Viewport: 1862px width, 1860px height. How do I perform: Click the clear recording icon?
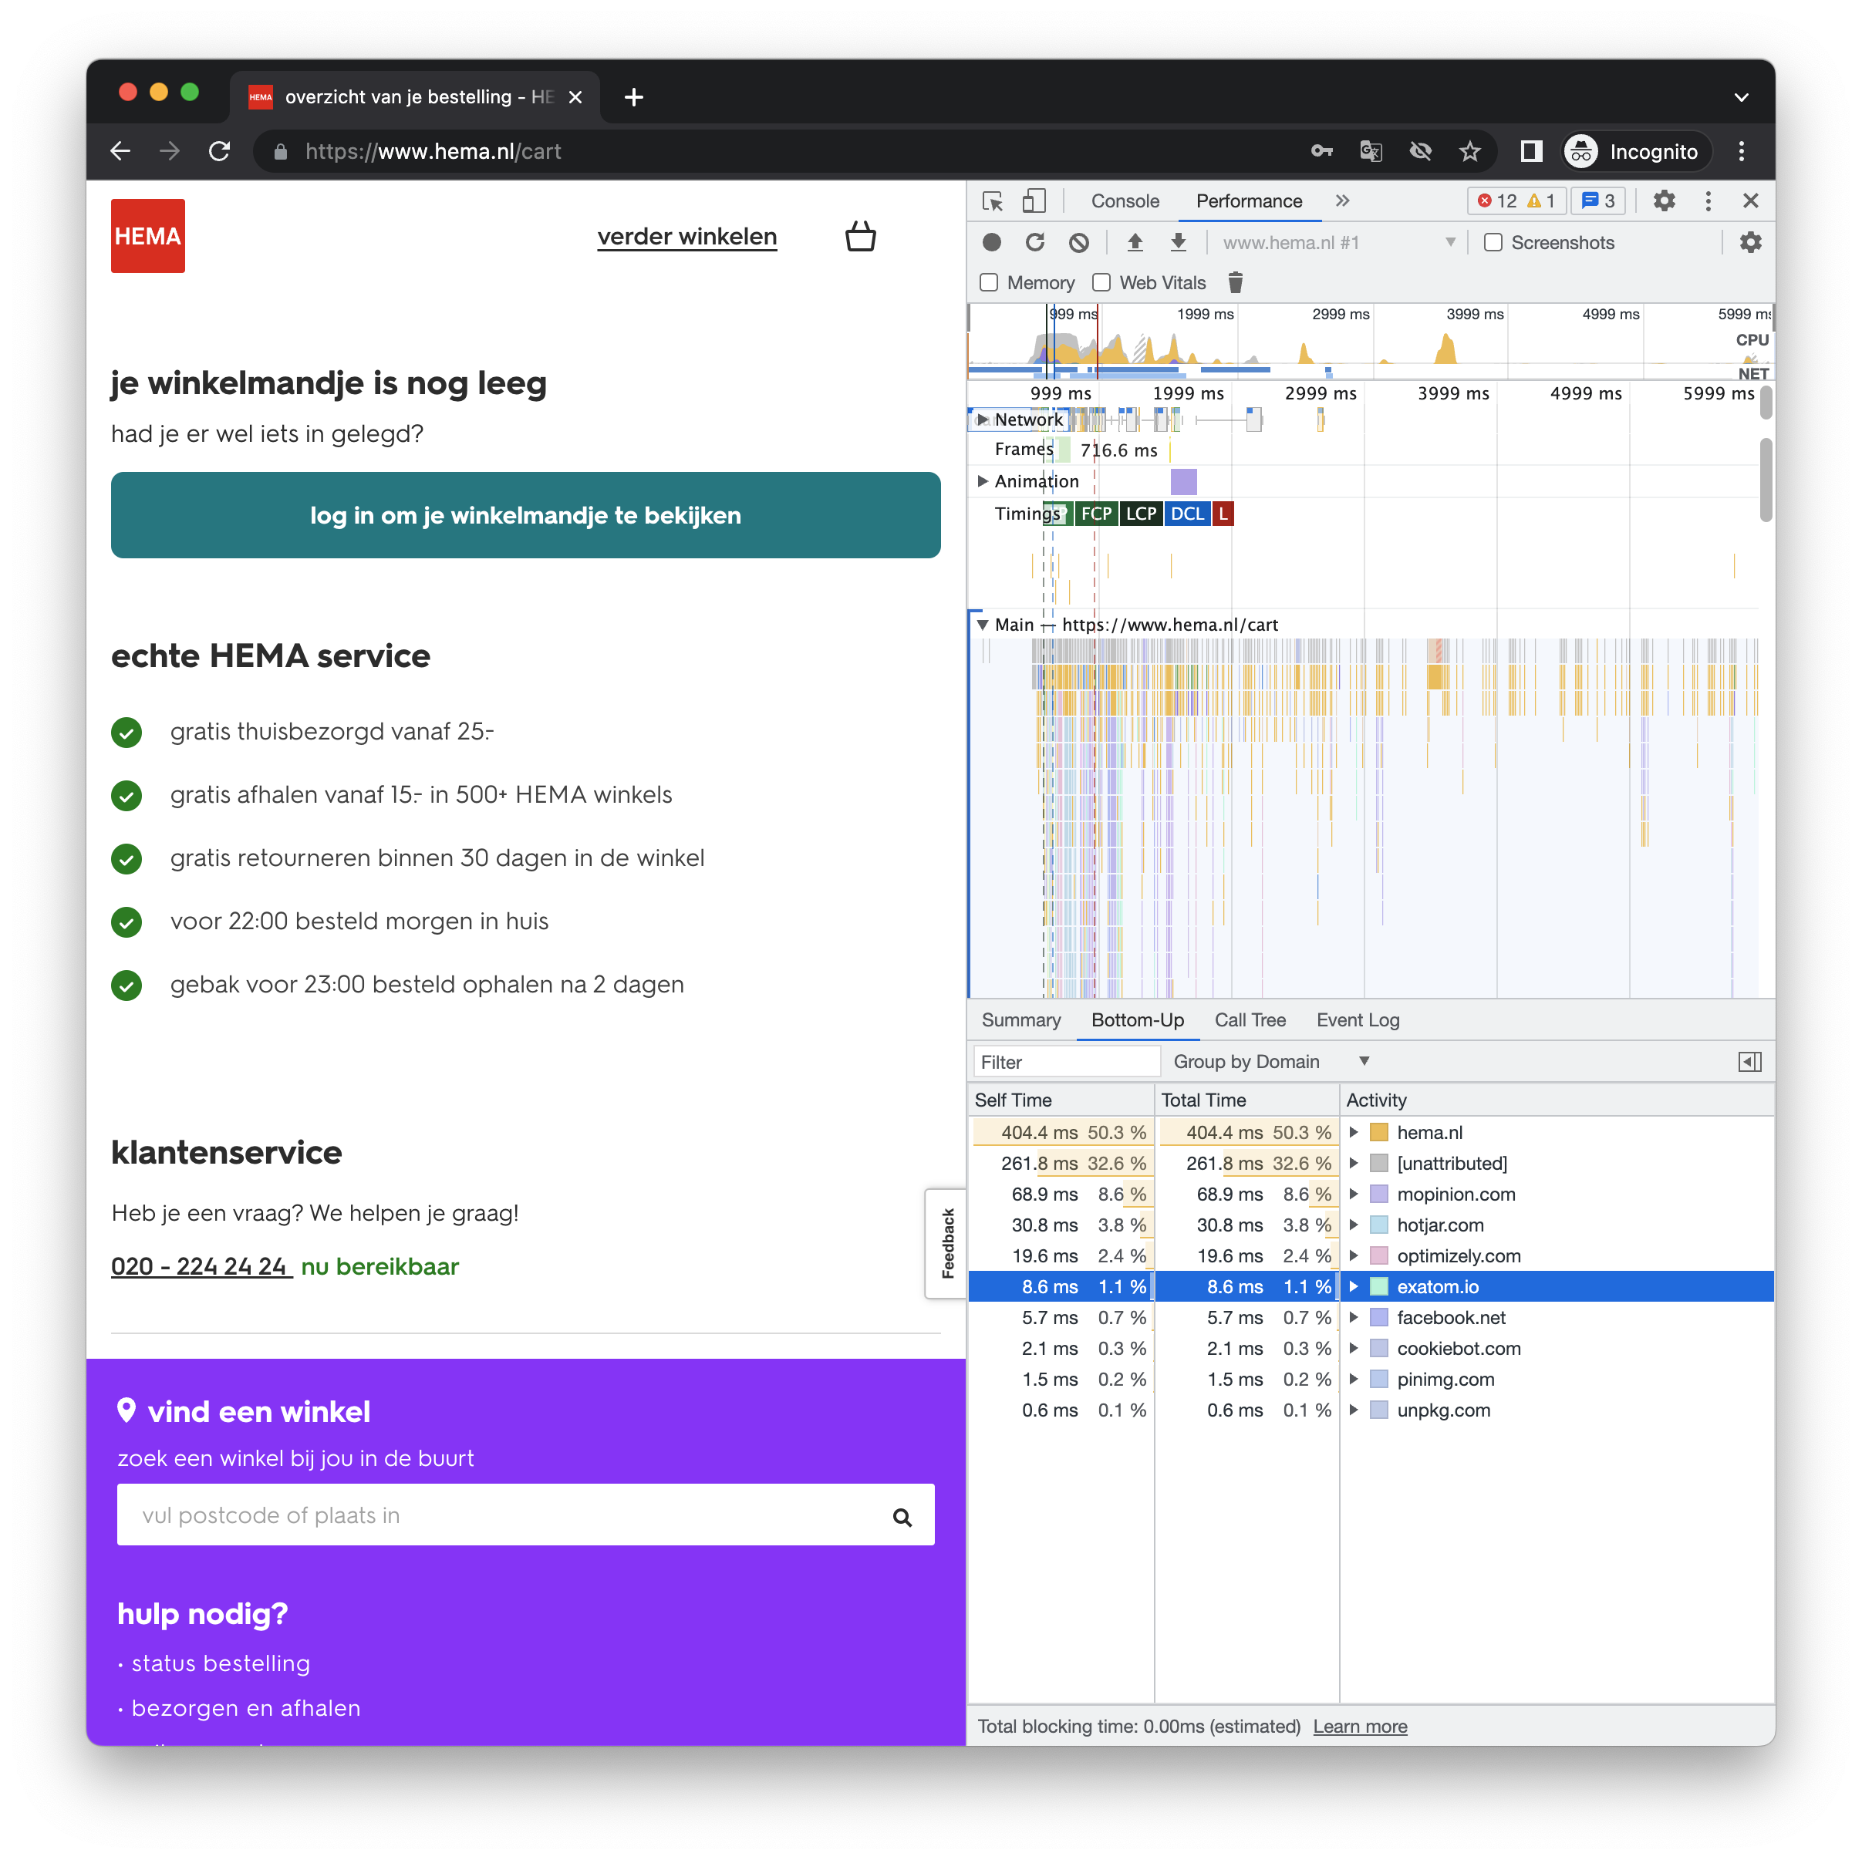click(x=1078, y=242)
